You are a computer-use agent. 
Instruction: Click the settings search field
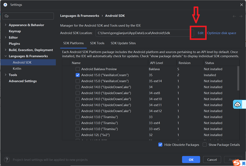(28, 16)
